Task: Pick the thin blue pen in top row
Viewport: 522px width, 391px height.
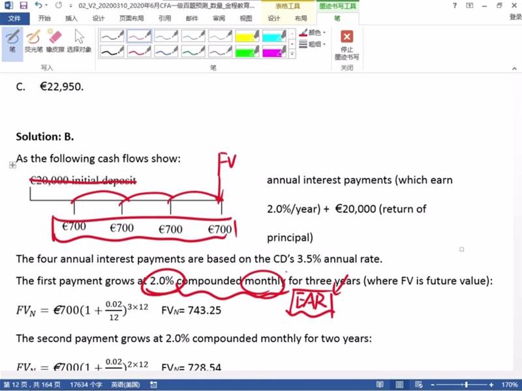Action: tap(166, 36)
